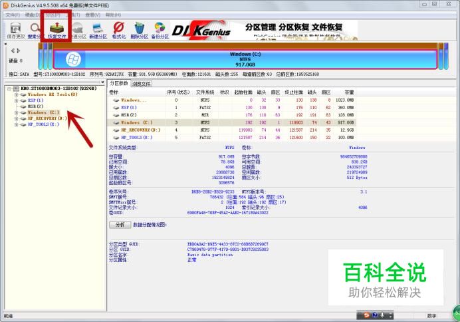Screen dimensions: 460x322
Task: Click drive icon beside Windows RE Tools(0) in tree
Action: pos(23,94)
